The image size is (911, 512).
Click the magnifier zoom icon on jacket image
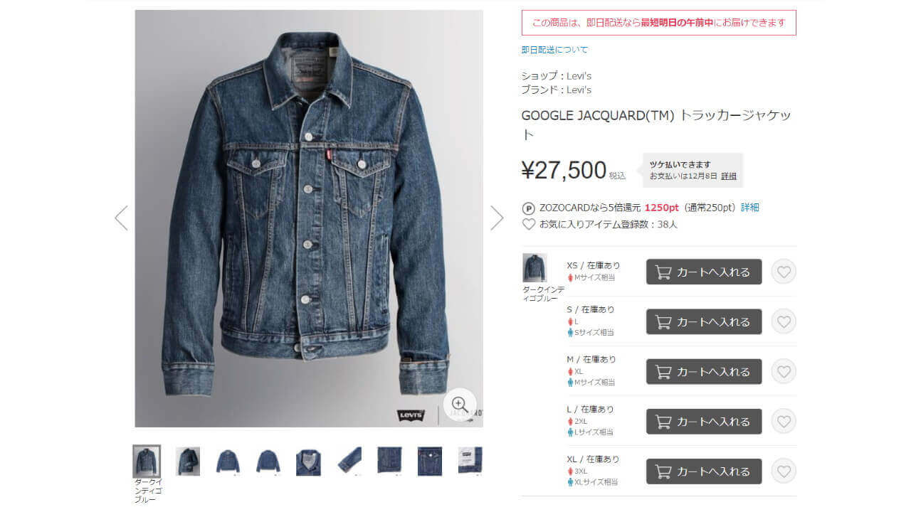point(459,404)
